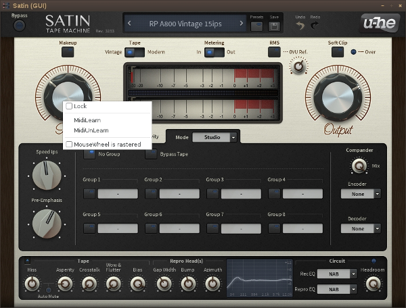Click the Undo arrow
Screen dimensions: 406x308
(300, 26)
